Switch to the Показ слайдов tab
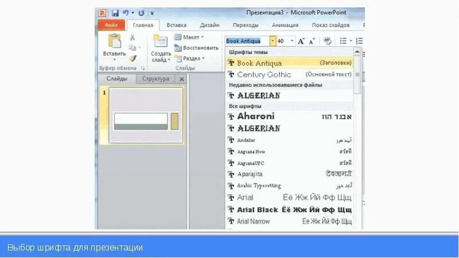 pos(331,25)
